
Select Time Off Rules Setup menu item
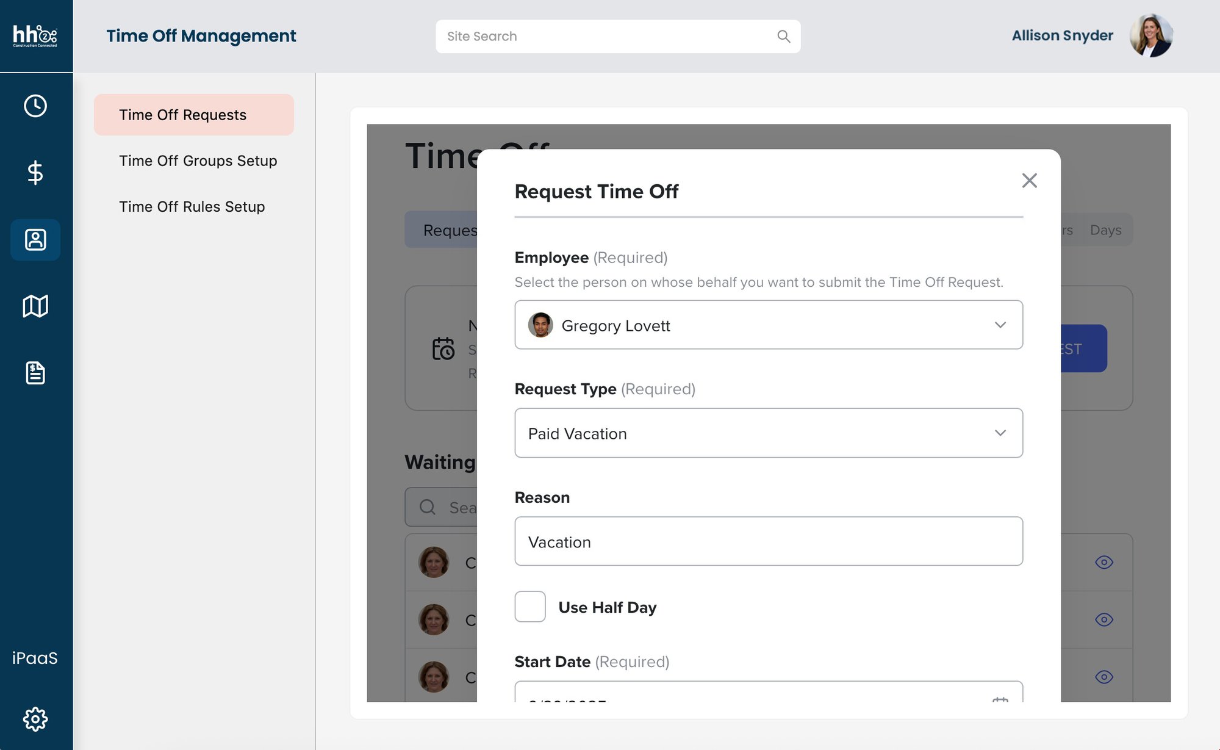click(192, 207)
